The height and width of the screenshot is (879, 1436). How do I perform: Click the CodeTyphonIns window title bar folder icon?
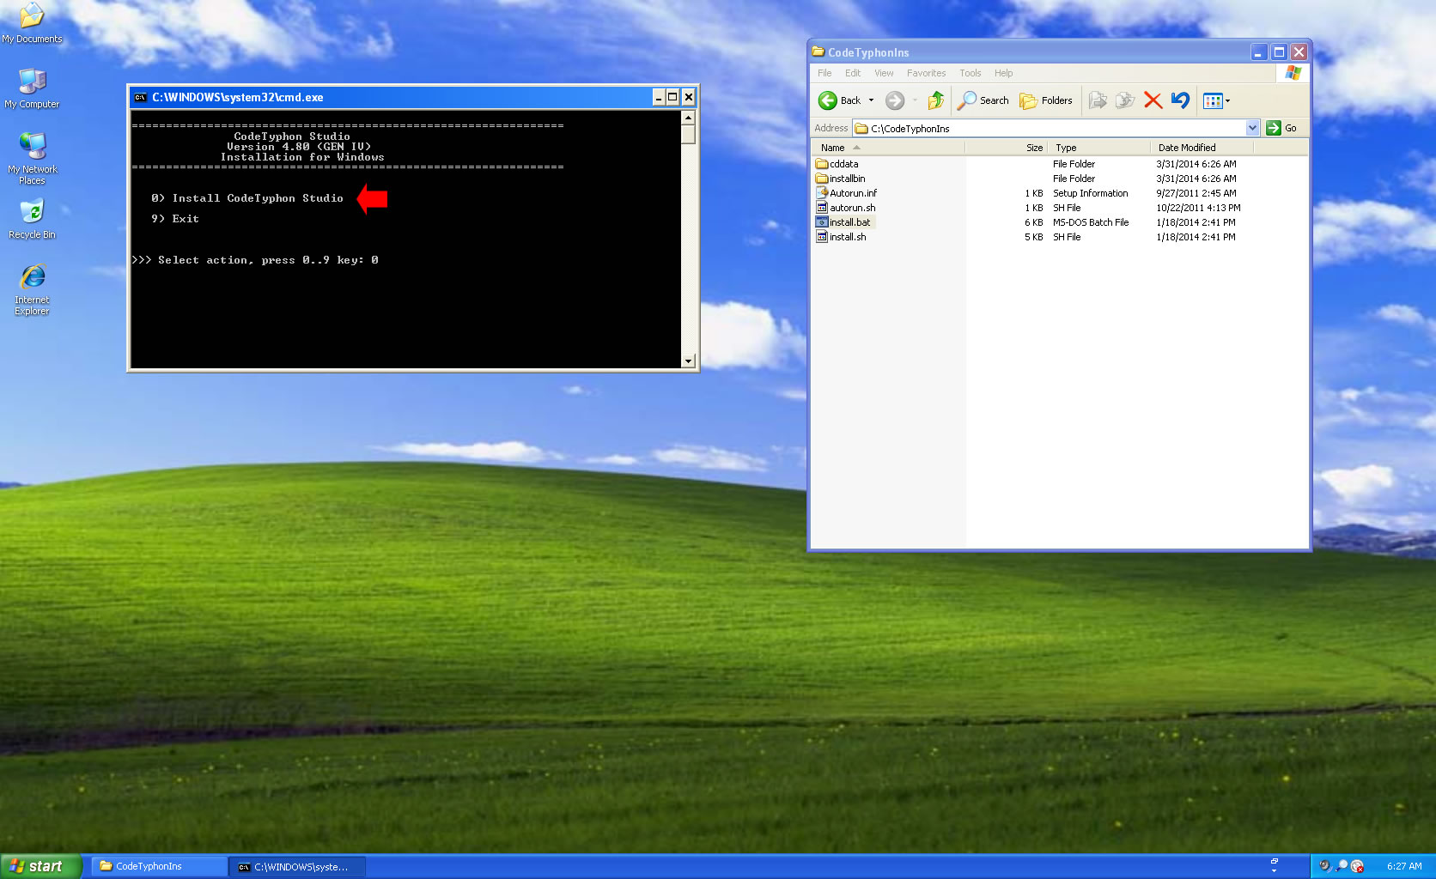pyautogui.click(x=818, y=52)
